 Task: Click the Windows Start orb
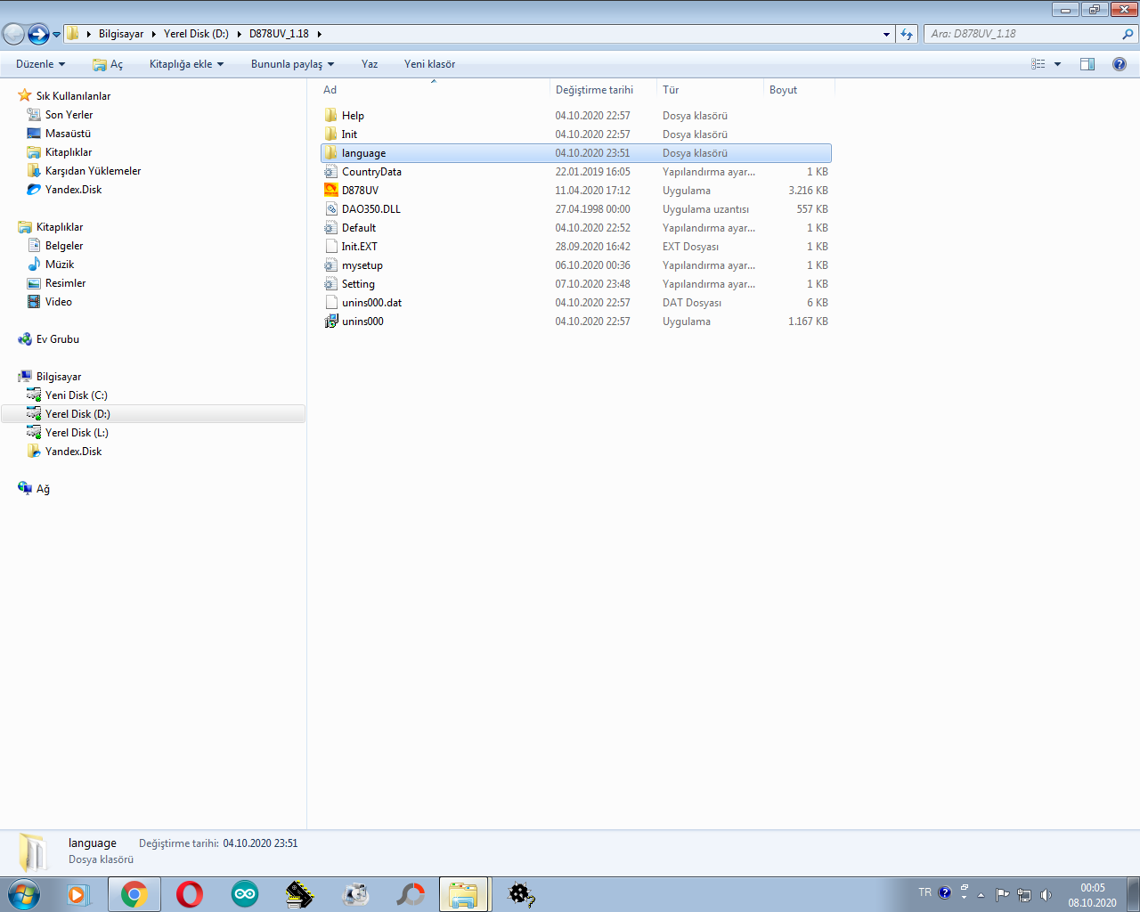click(x=24, y=894)
